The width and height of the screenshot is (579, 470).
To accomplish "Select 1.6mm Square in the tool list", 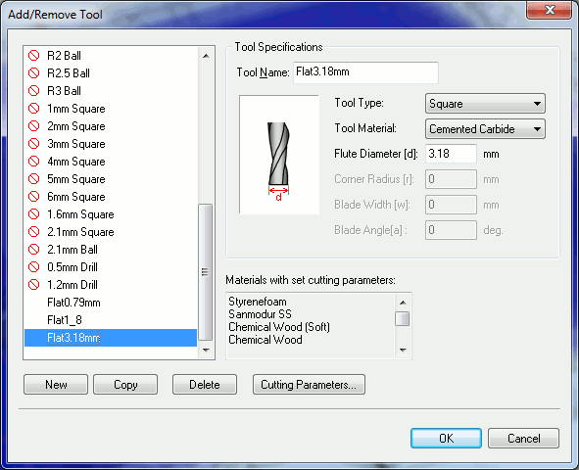I will pos(80,214).
